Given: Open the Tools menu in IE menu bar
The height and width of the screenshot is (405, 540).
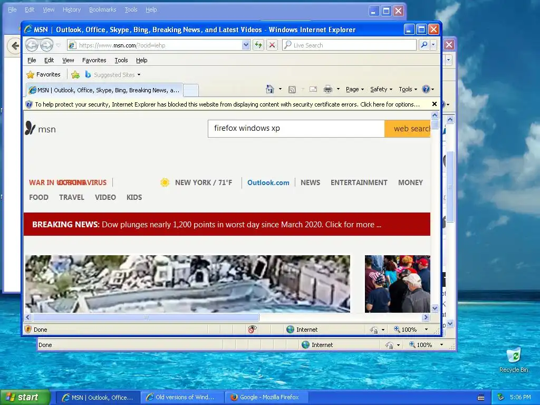Looking at the screenshot, I should (x=121, y=60).
